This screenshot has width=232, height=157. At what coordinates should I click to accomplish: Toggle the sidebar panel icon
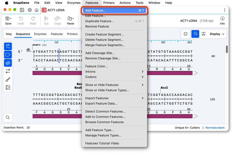click(22, 10)
